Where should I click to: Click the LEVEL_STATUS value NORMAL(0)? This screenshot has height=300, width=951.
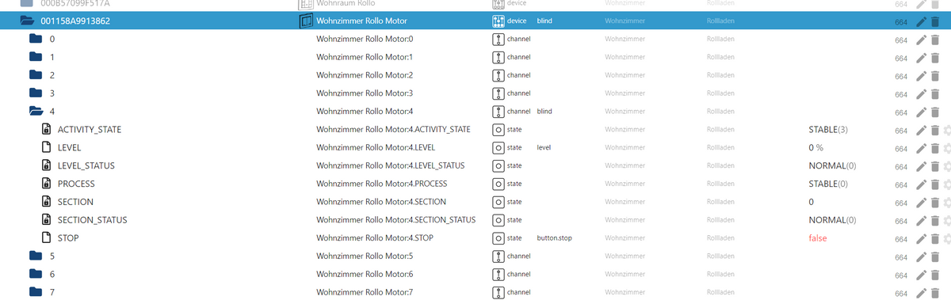832,166
